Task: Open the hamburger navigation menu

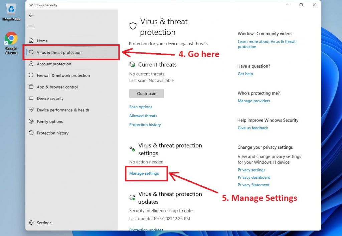Action: tap(31, 27)
